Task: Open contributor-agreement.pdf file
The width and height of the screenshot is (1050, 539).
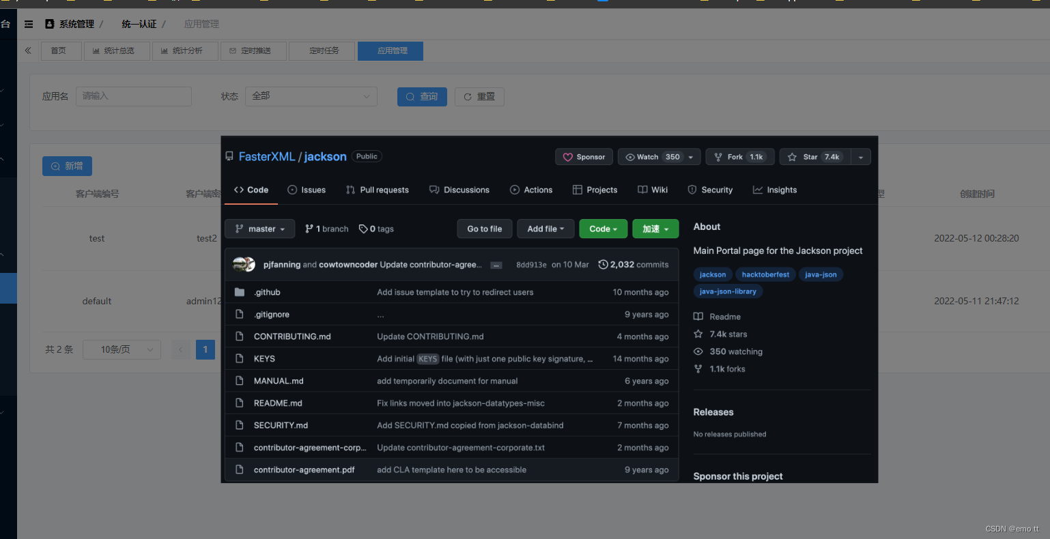Action: point(304,469)
